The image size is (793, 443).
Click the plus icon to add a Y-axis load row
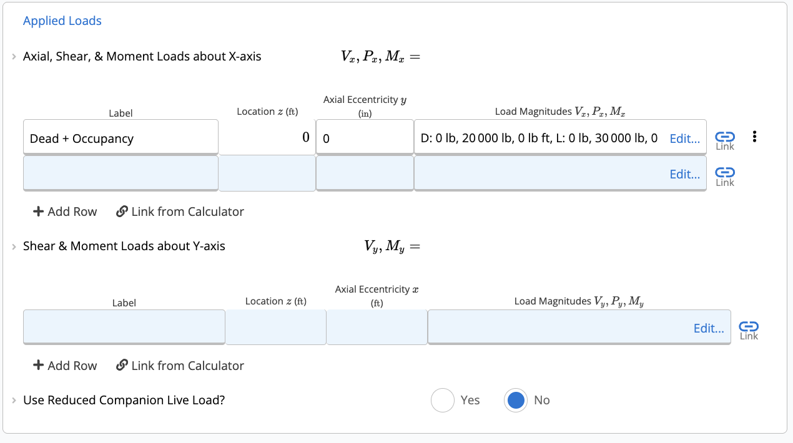39,366
